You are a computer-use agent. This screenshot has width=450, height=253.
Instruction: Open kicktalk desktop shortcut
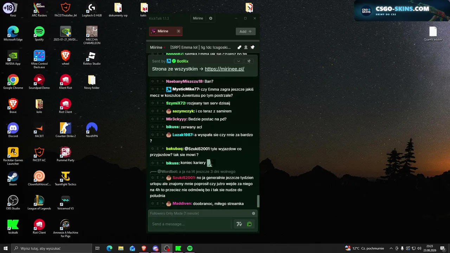click(13, 227)
